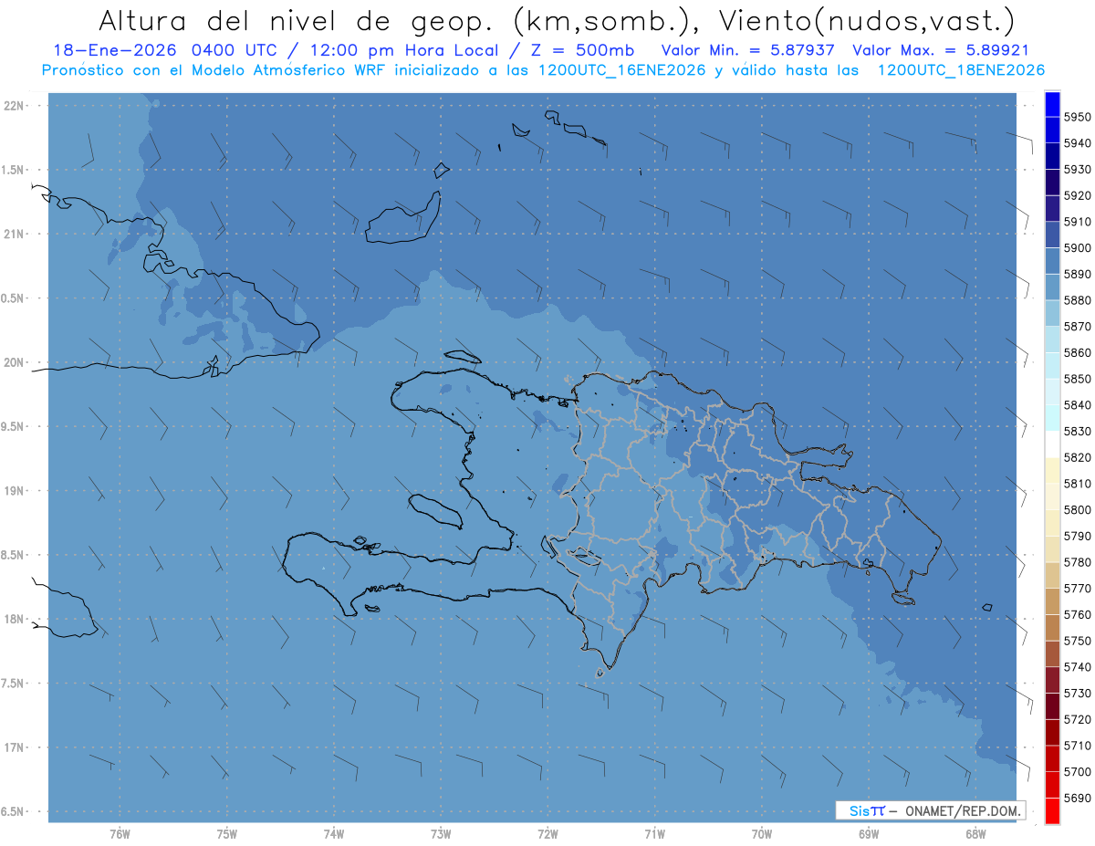This screenshot has width=1095, height=846.
Task: Click the '75W' longitude label
Action: [x=226, y=834]
